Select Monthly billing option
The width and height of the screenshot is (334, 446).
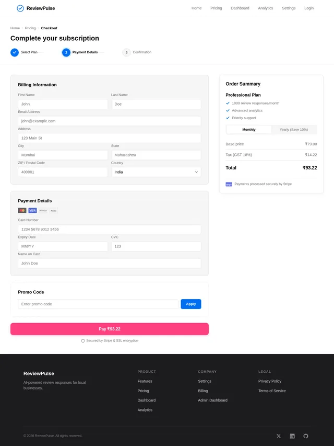point(249,130)
